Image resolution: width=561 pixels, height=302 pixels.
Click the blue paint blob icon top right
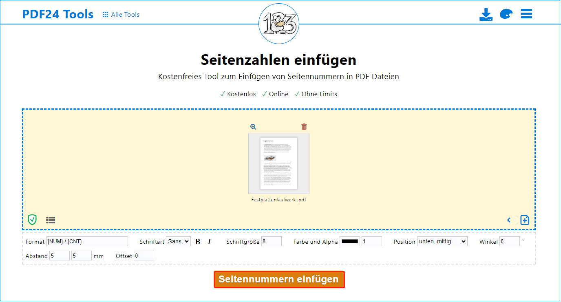pos(506,13)
